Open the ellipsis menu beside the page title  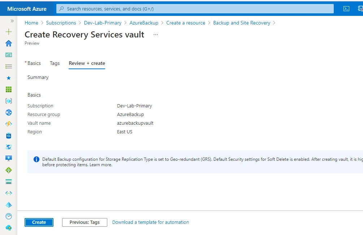pos(155,35)
